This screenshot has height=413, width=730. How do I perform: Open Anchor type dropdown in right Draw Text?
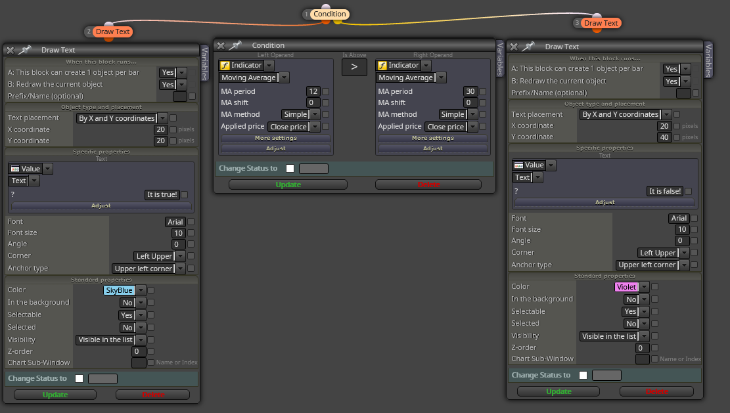684,265
